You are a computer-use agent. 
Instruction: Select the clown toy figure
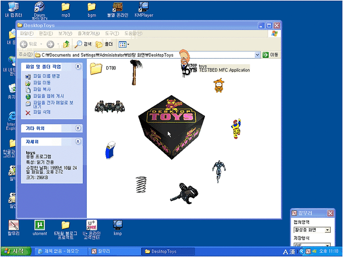pos(236,129)
